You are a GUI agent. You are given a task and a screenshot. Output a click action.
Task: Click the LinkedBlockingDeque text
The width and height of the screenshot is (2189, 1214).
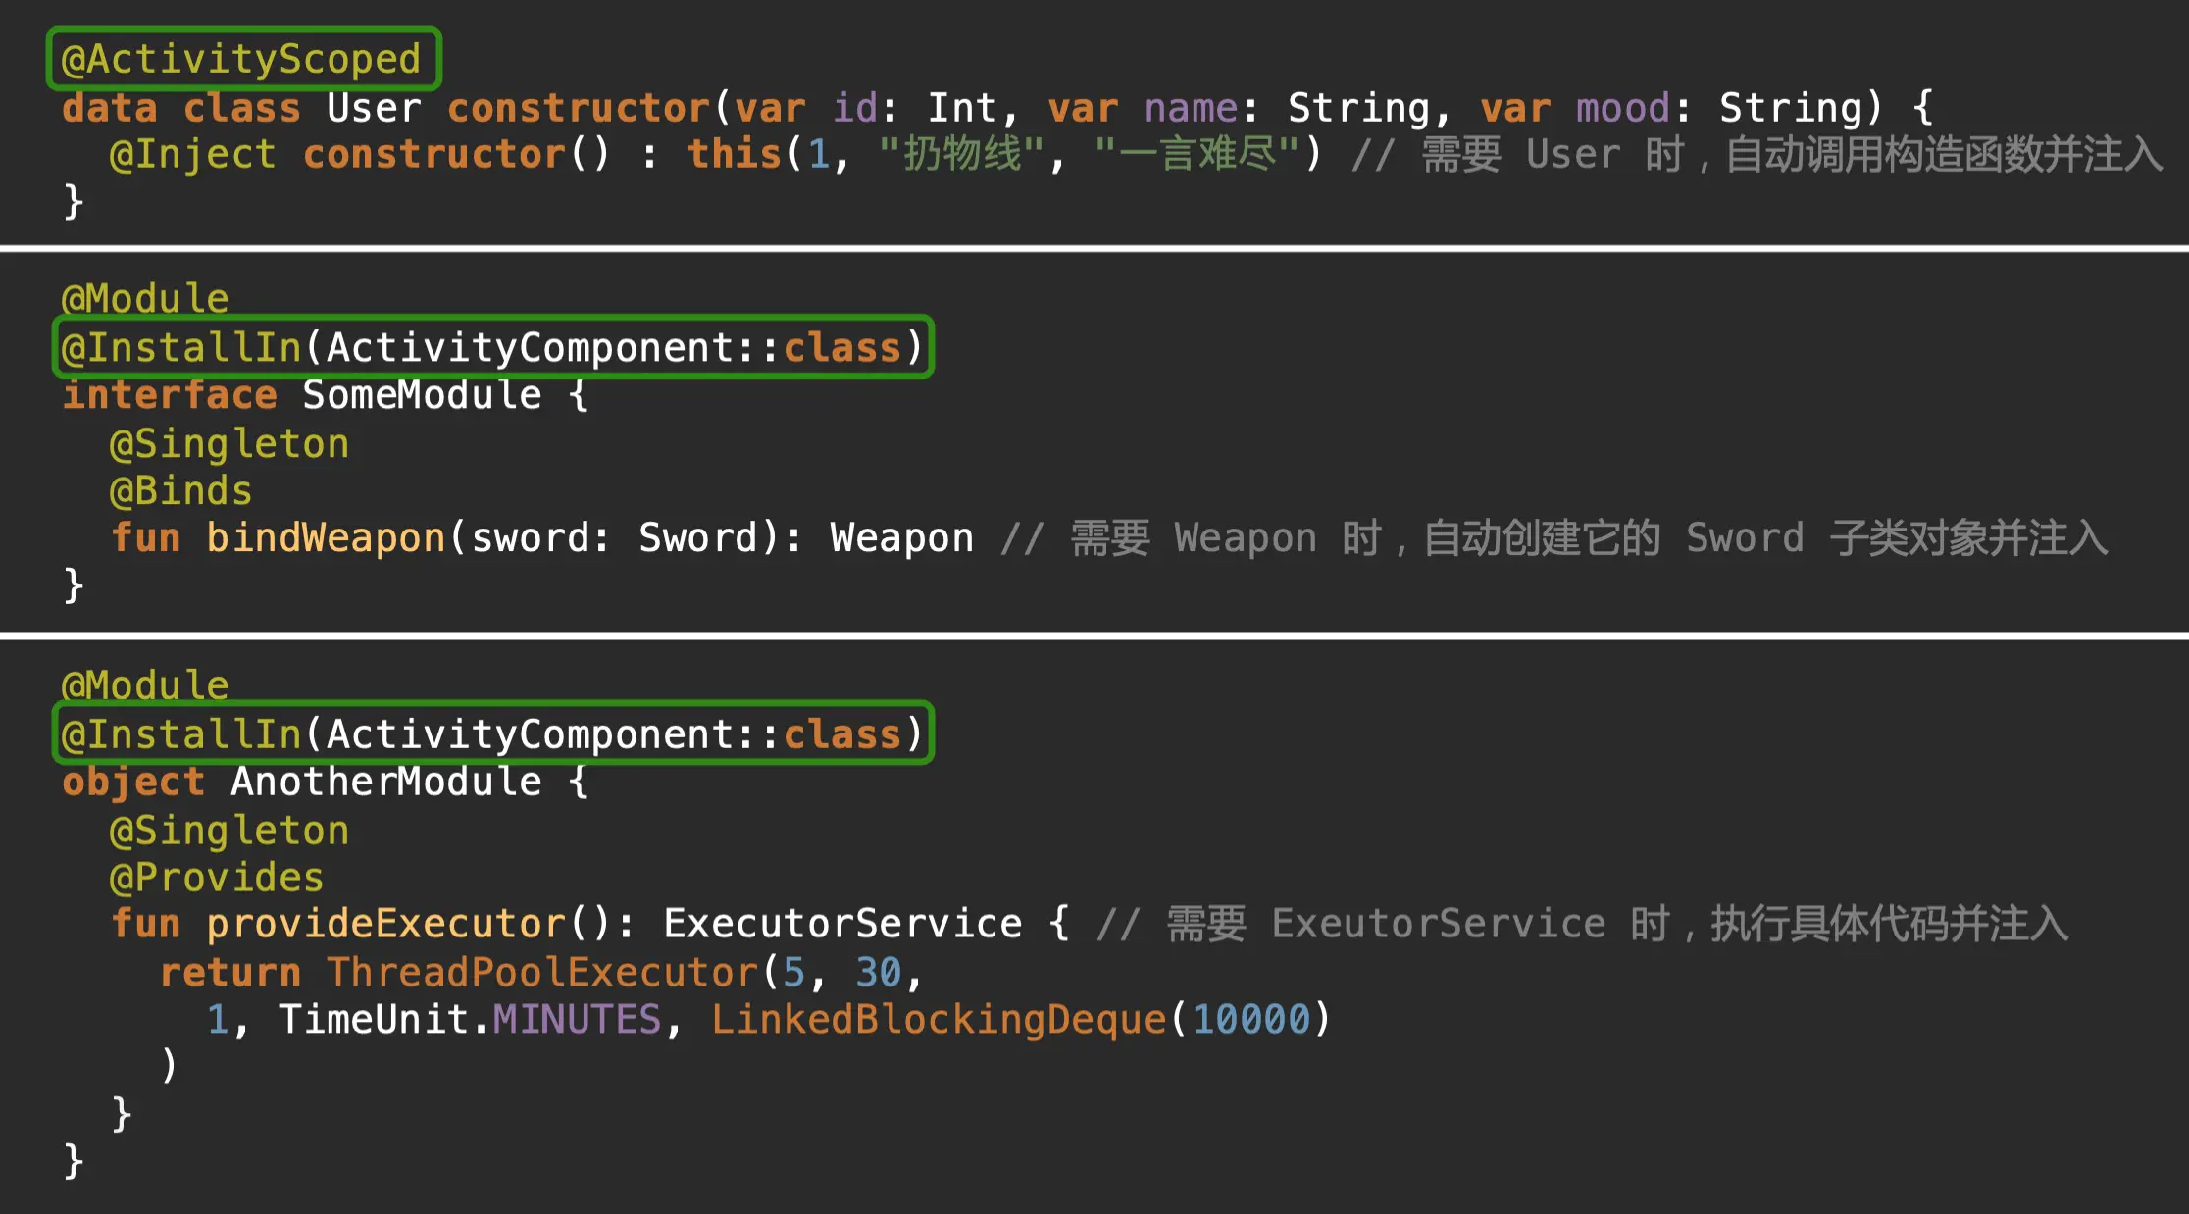coord(939,1020)
